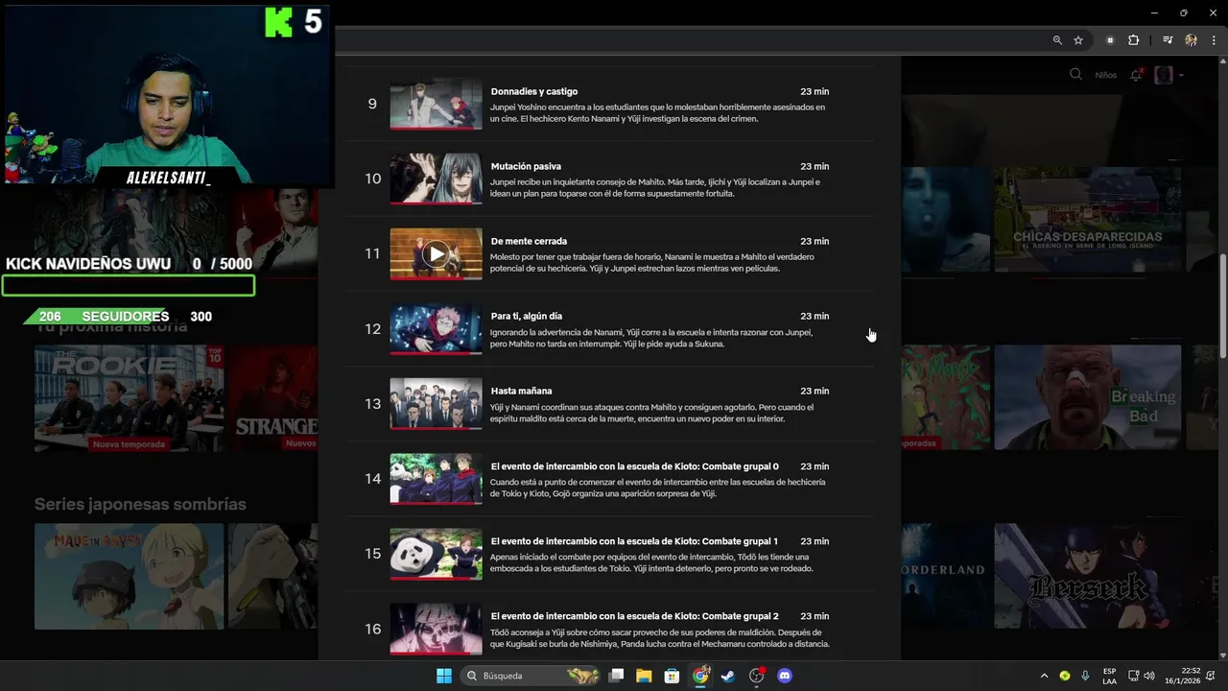Open Chicas Desaparecidas title card

[1087, 220]
